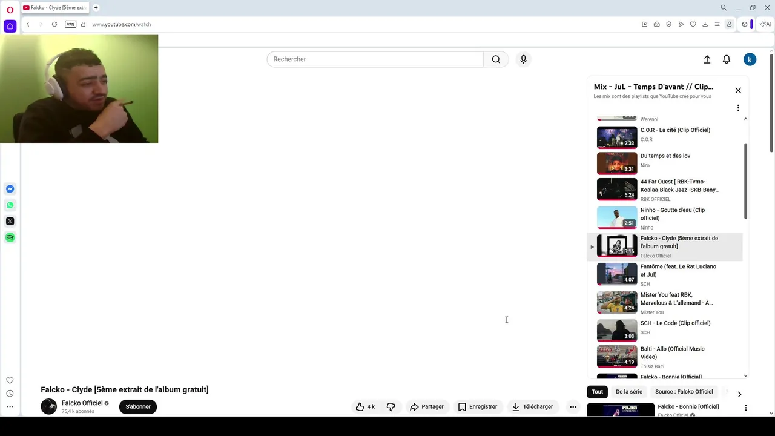Play 'Mister You feat RBK' video
Image resolution: width=775 pixels, height=436 pixels.
click(x=665, y=303)
